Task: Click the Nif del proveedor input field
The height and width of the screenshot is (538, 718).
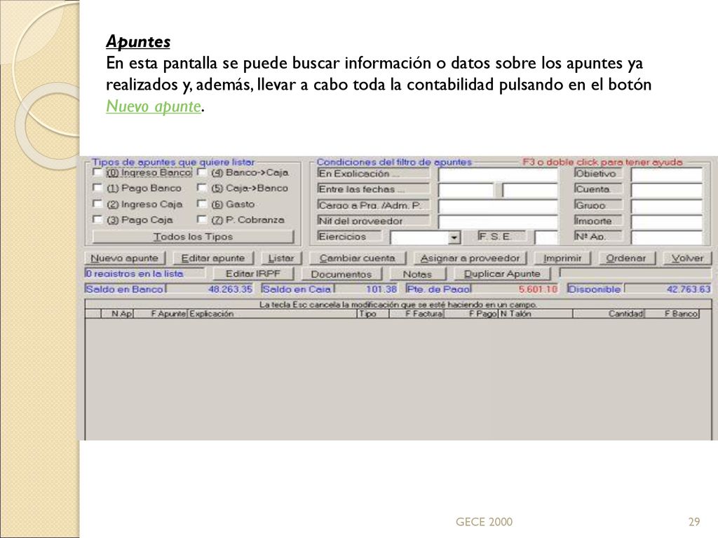Action: click(498, 221)
